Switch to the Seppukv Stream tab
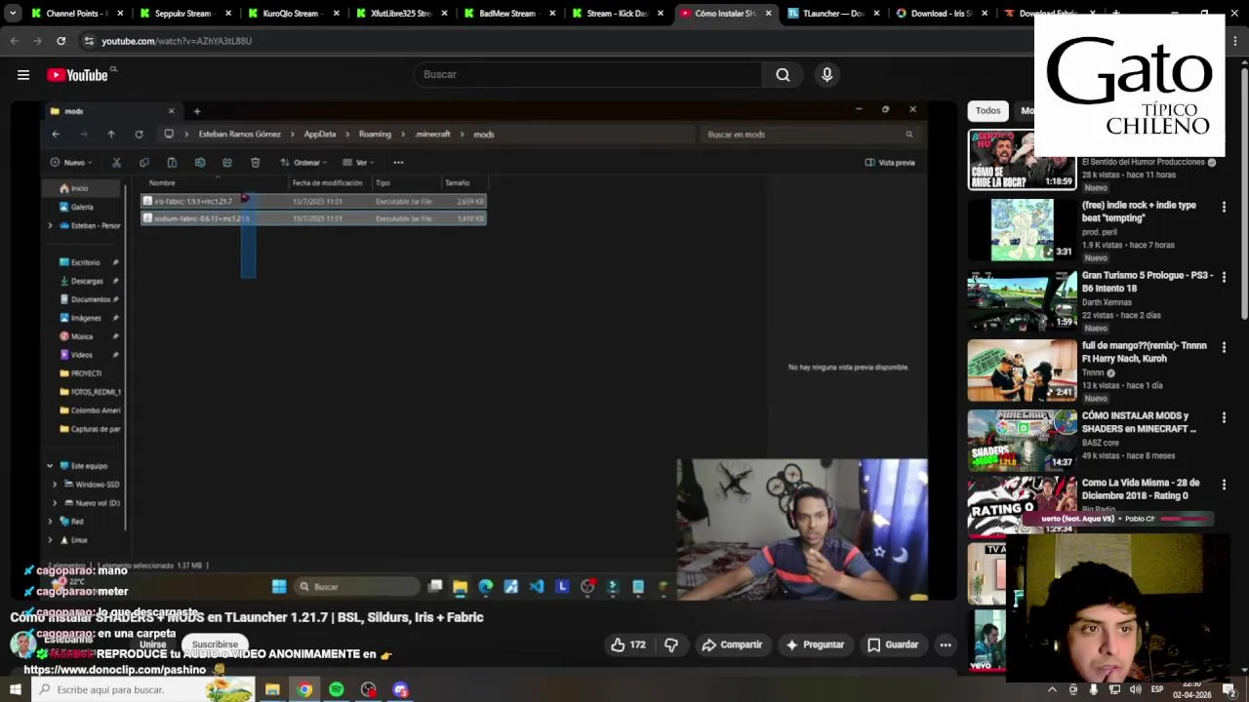This screenshot has height=702, width=1249. coord(183,14)
